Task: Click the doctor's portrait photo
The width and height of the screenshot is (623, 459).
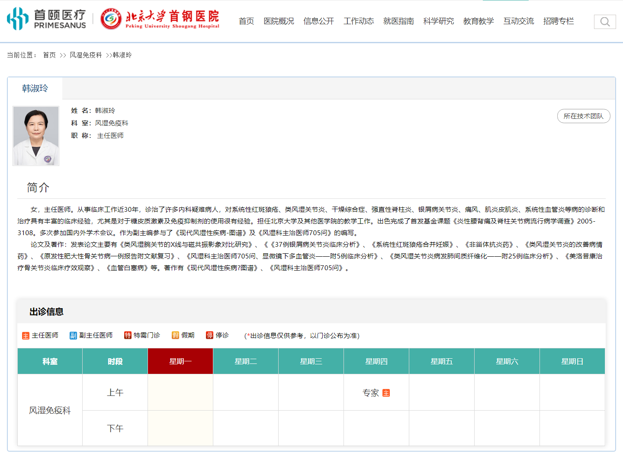Action: 36,136
